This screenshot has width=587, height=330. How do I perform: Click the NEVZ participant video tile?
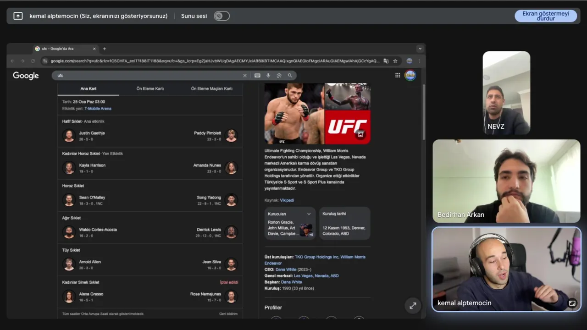point(506,93)
